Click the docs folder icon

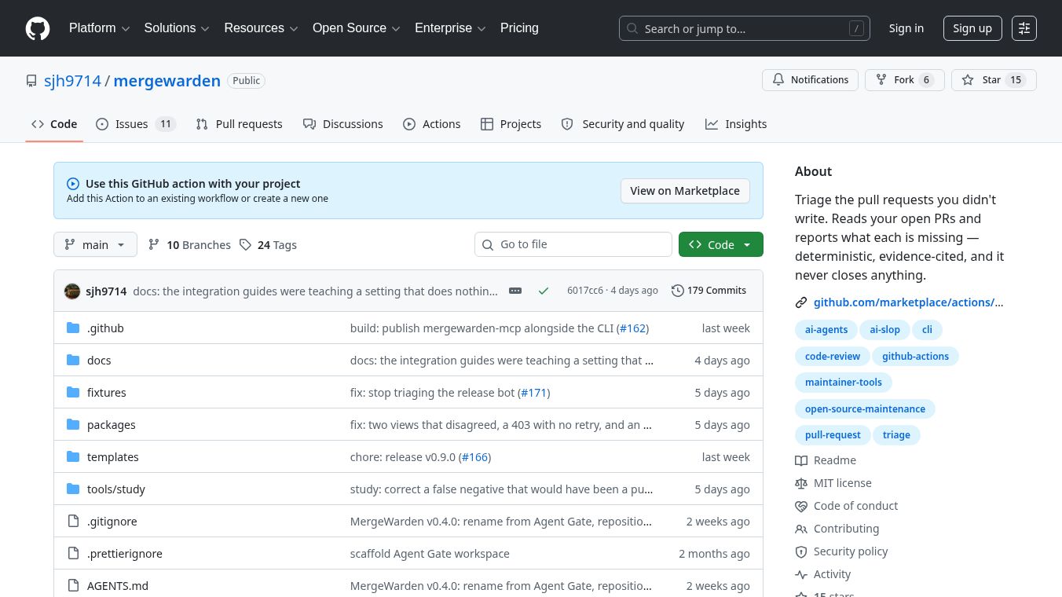pos(73,361)
